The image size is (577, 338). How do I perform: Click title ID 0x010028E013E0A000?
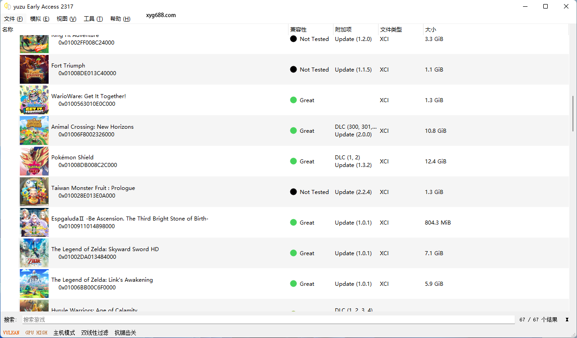87,196
